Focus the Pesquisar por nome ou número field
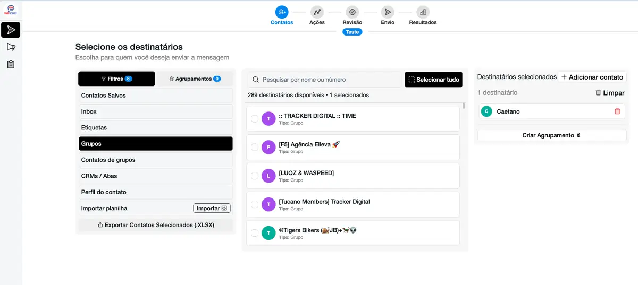The width and height of the screenshot is (638, 285). tap(325, 80)
